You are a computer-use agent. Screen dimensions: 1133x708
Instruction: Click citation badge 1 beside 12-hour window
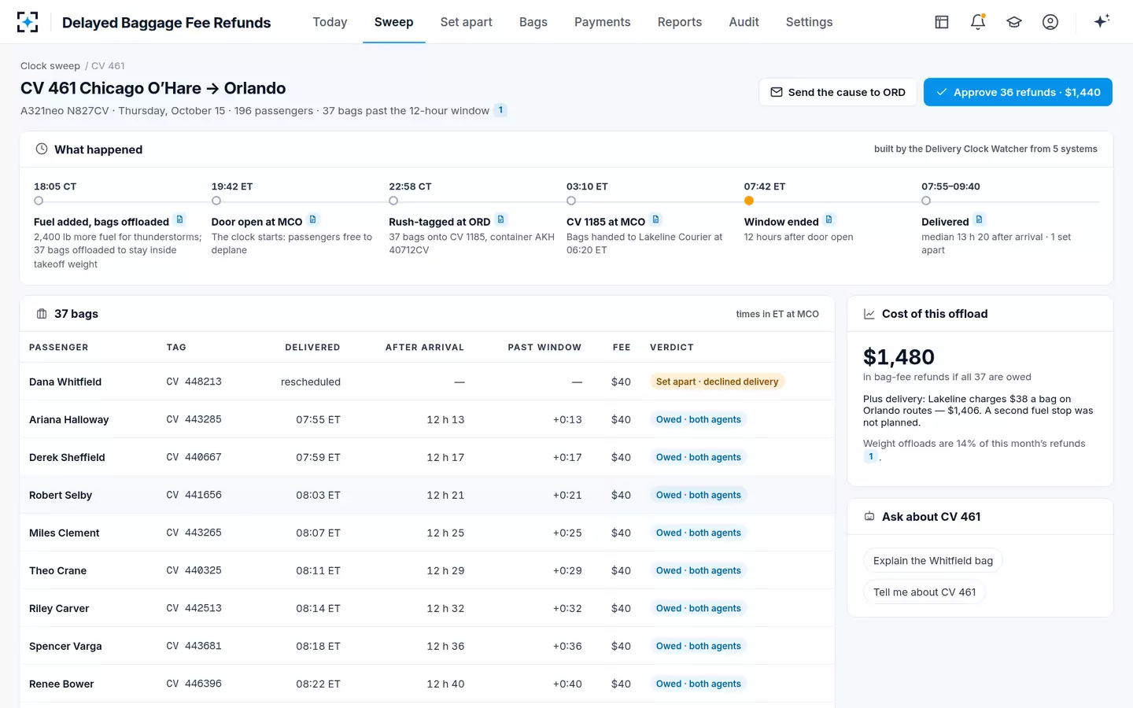[x=500, y=110]
